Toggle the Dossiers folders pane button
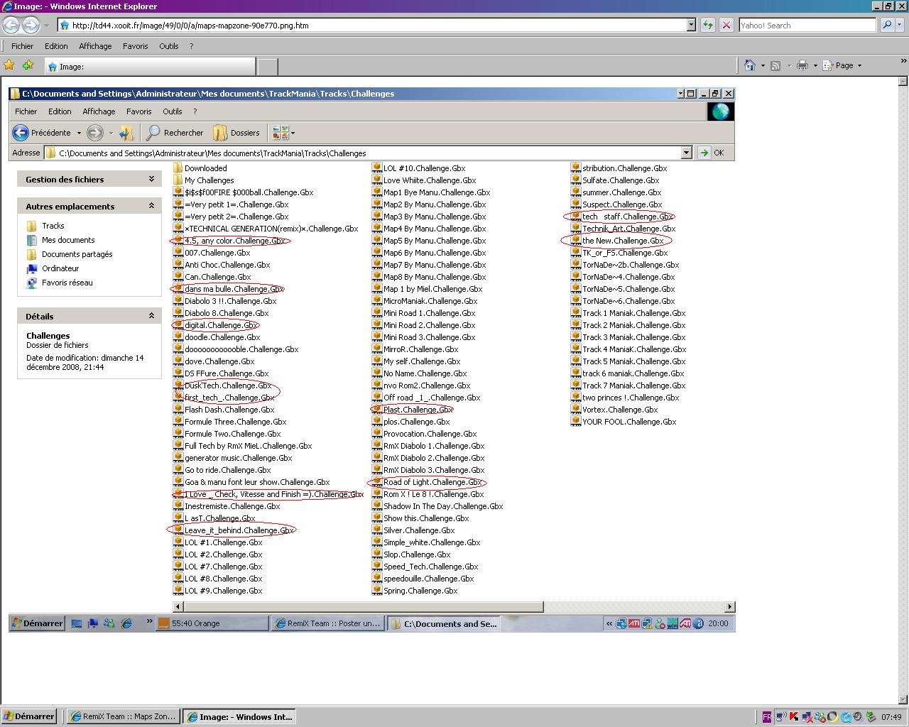The width and height of the screenshot is (909, 727). 236,133
